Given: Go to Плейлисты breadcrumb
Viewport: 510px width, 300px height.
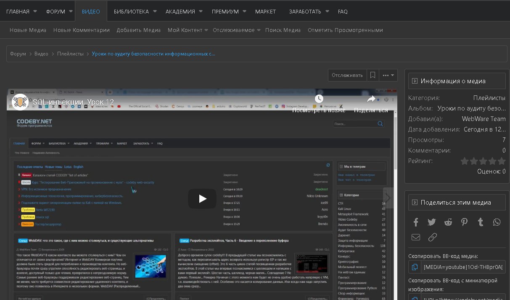Looking at the screenshot, I should 70,54.
